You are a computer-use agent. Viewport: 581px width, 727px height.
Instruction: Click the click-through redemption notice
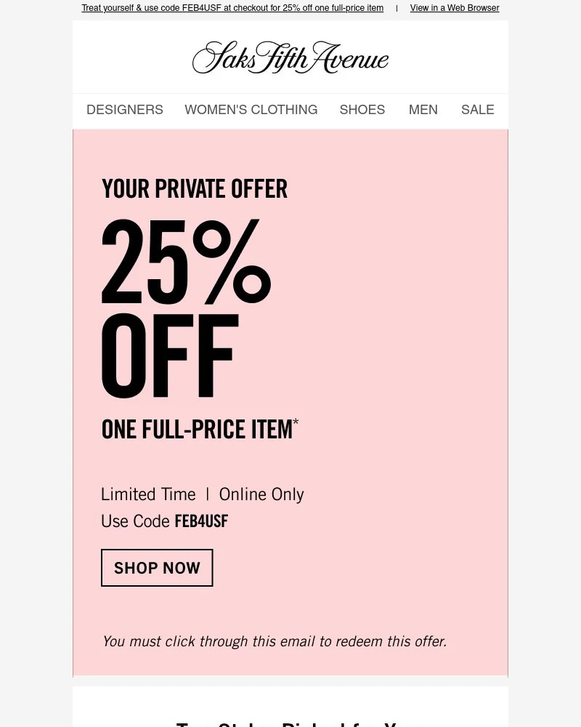click(274, 640)
